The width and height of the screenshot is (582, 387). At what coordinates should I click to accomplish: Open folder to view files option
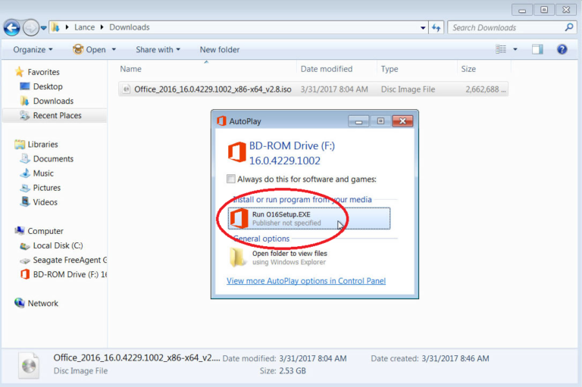(289, 257)
